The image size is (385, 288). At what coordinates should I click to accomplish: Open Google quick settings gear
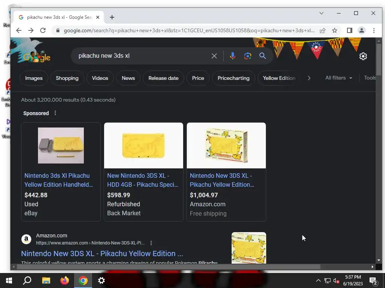coord(363,56)
